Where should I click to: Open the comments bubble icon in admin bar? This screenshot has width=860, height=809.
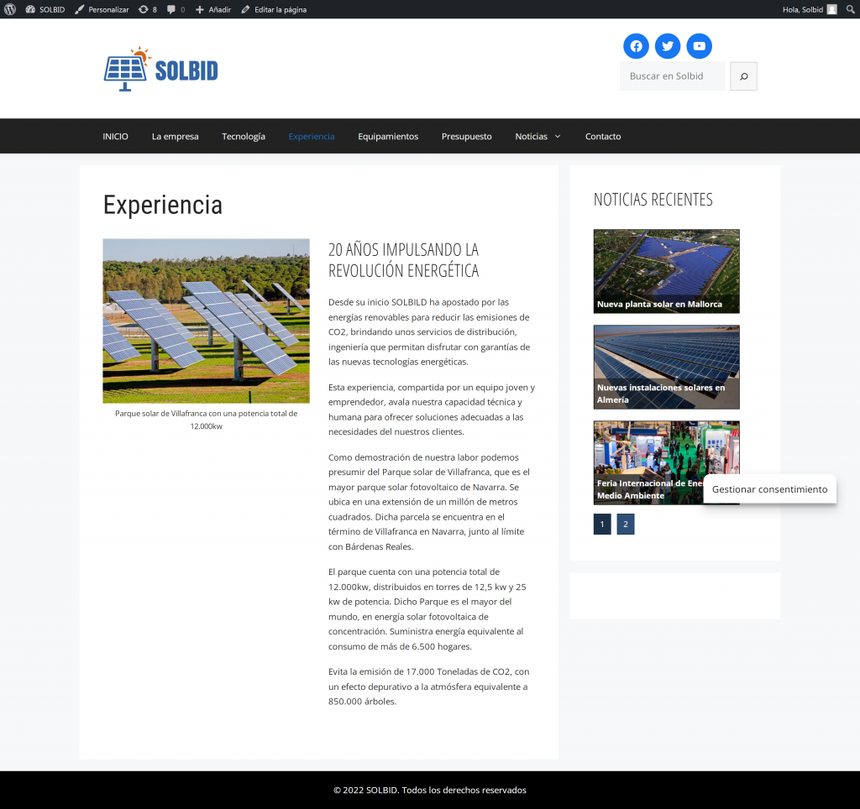(176, 9)
